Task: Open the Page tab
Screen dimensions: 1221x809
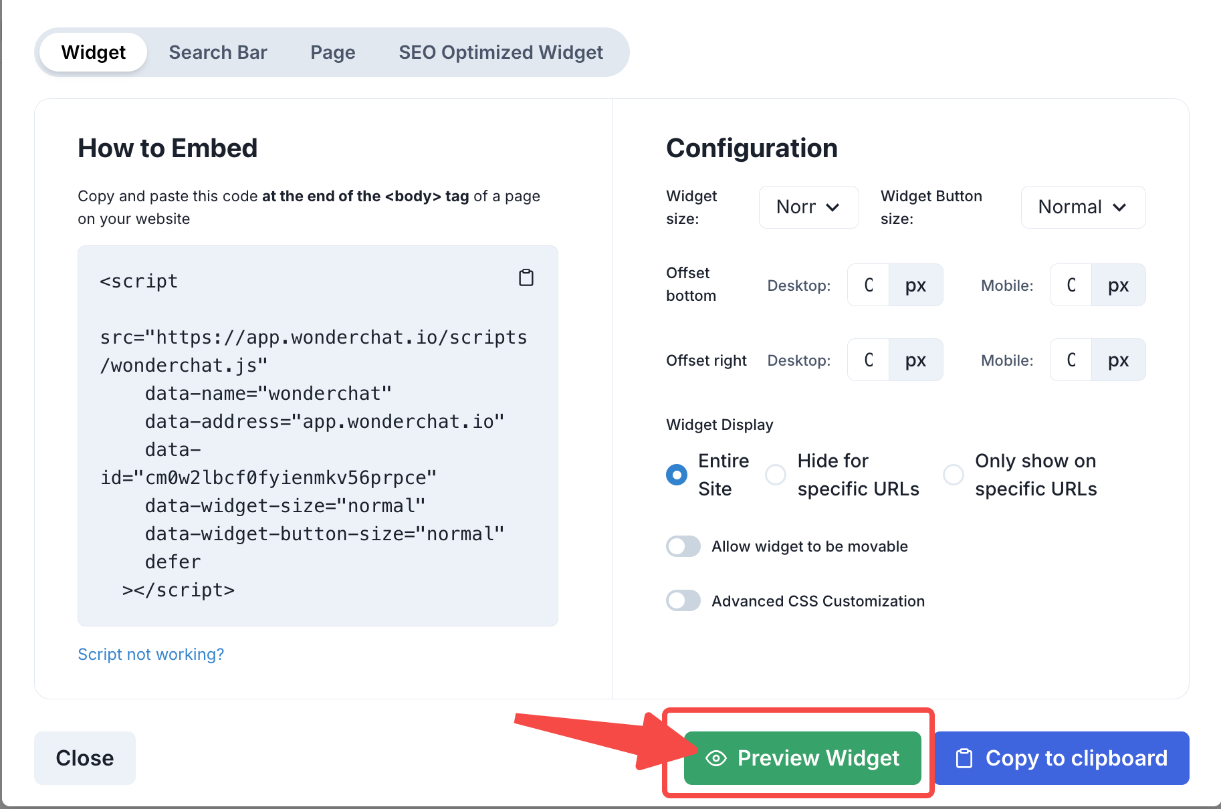Action: [332, 52]
